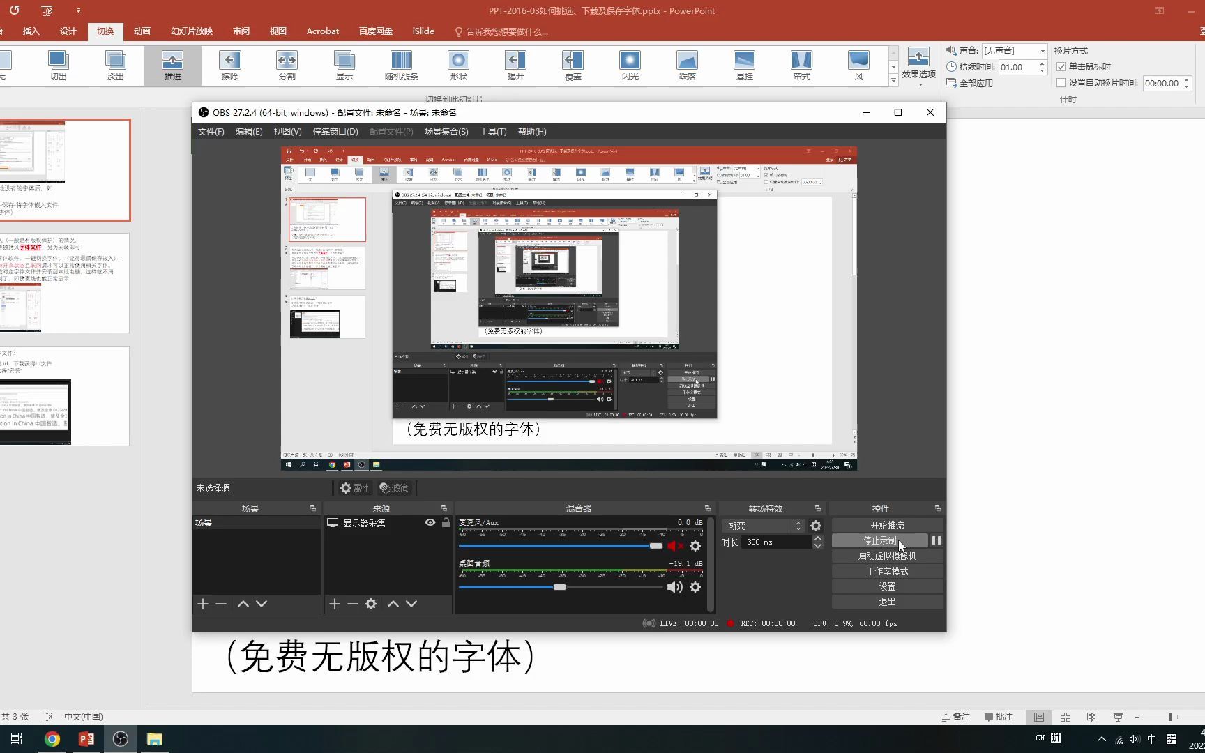Apply the 切出 (Cut) transition in PowerPoint
The height and width of the screenshot is (753, 1205).
coord(59,66)
